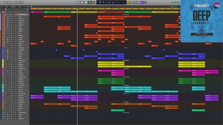Click the Impact rev track icon
The height and width of the screenshot is (125, 223).
click(x=8, y=50)
